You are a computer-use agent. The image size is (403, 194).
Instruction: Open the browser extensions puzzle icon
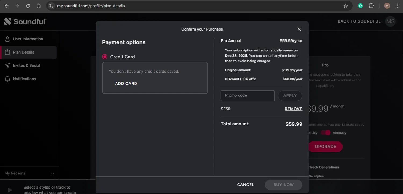point(371,6)
